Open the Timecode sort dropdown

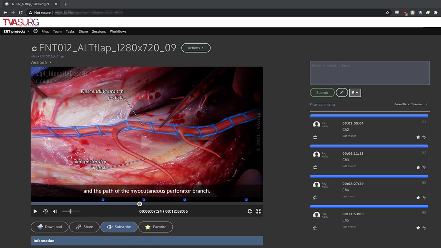tap(419, 104)
